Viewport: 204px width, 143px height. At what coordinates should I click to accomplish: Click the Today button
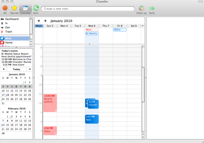pos(16,69)
